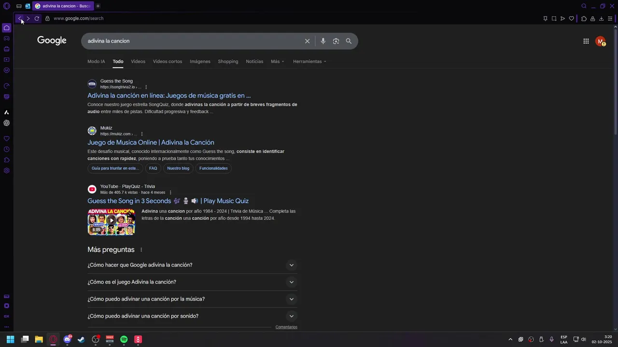Open the Más dropdown
618x347 pixels.
click(x=278, y=62)
